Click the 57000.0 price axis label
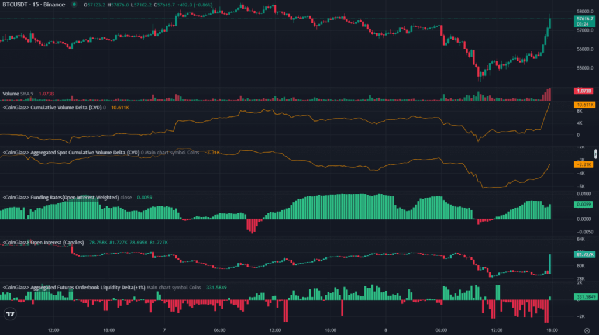599x335 pixels. [585, 30]
